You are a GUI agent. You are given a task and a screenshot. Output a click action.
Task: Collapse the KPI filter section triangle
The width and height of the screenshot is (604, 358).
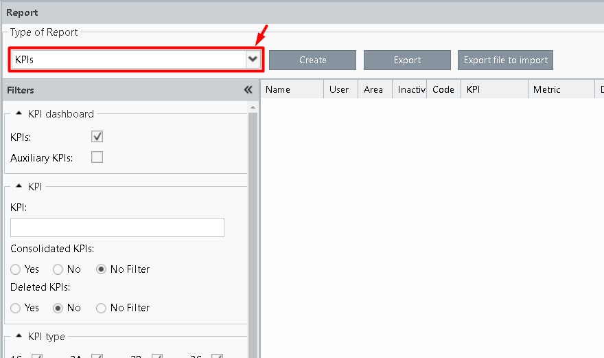19,186
